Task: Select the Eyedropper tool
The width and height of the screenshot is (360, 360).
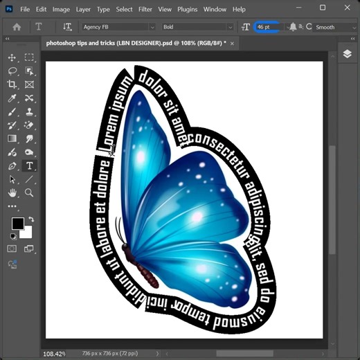Action: (12, 98)
